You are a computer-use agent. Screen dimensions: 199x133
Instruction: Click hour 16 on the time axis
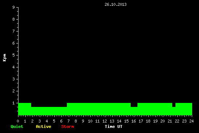(134, 121)
